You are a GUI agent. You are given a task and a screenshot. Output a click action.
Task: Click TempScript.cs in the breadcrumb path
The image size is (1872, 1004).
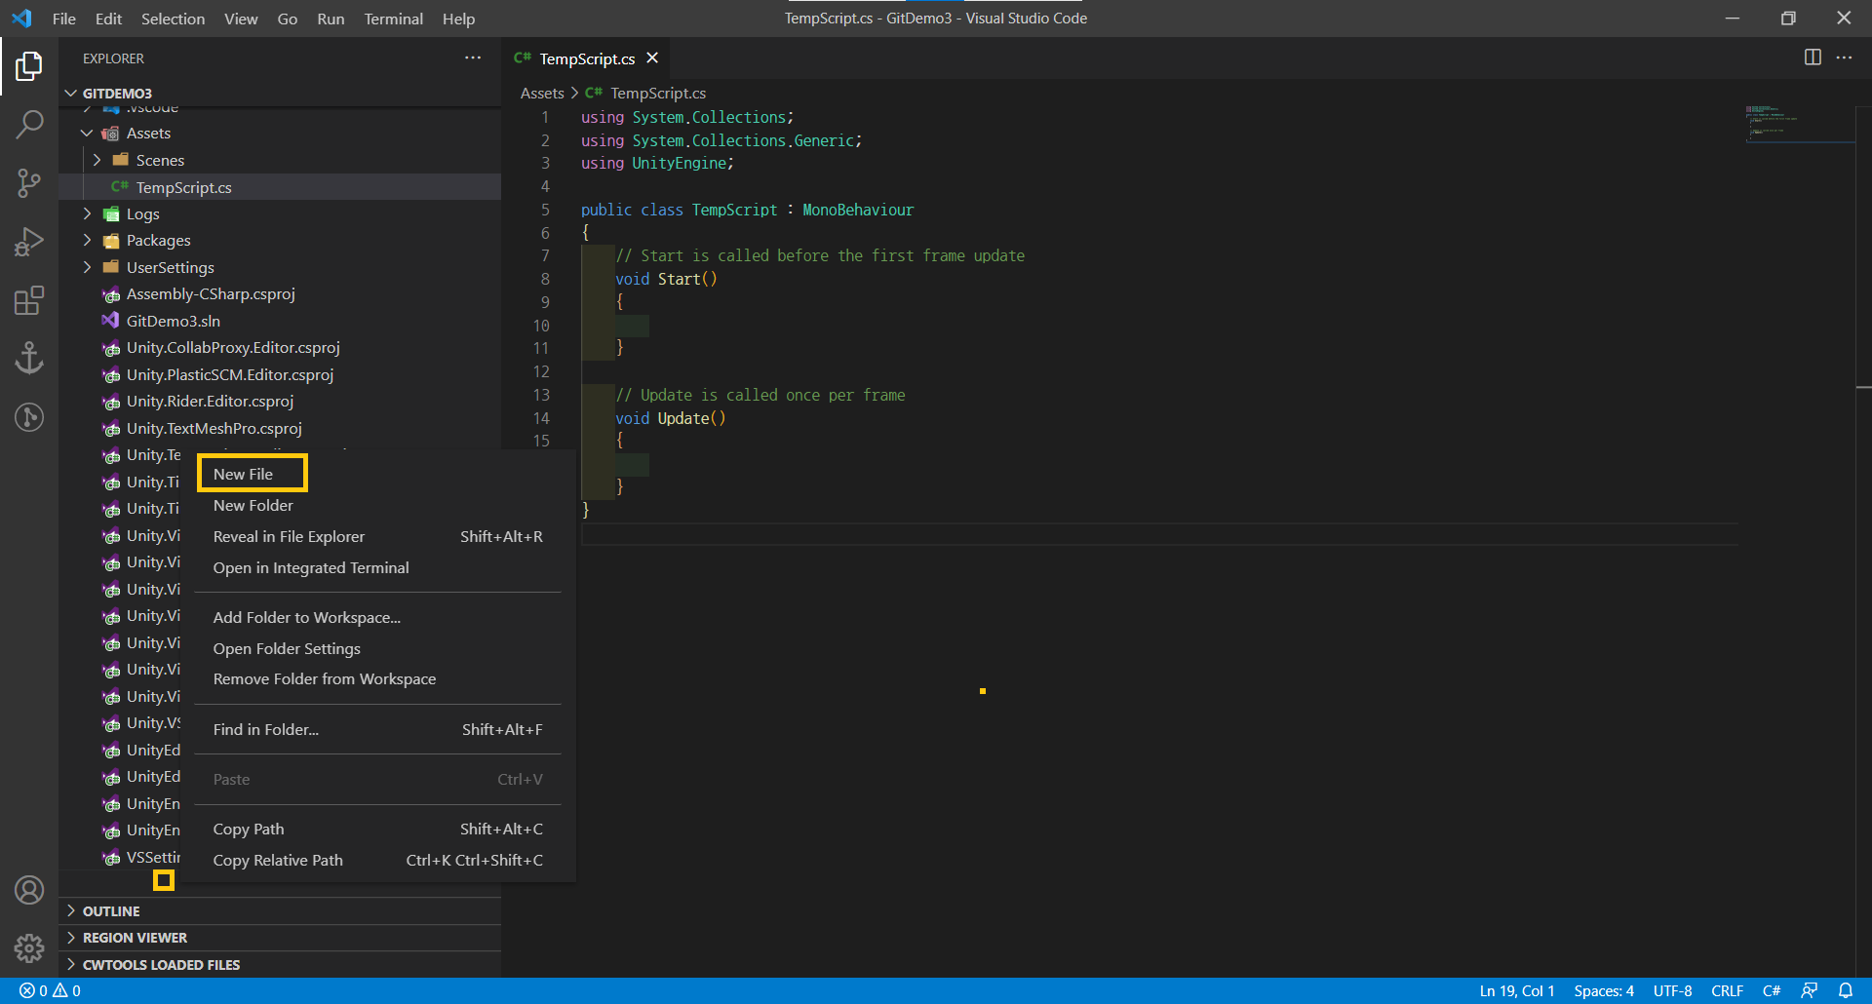click(x=658, y=93)
